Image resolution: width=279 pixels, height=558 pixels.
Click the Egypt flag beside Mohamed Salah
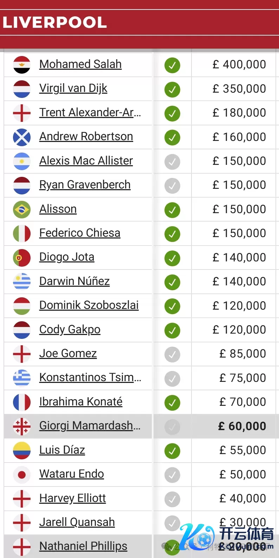pos(21,65)
